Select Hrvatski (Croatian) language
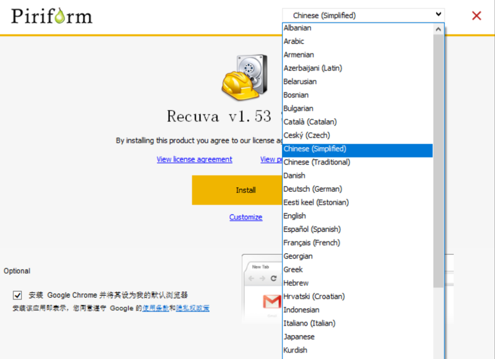This screenshot has width=495, height=359. (x=357, y=297)
